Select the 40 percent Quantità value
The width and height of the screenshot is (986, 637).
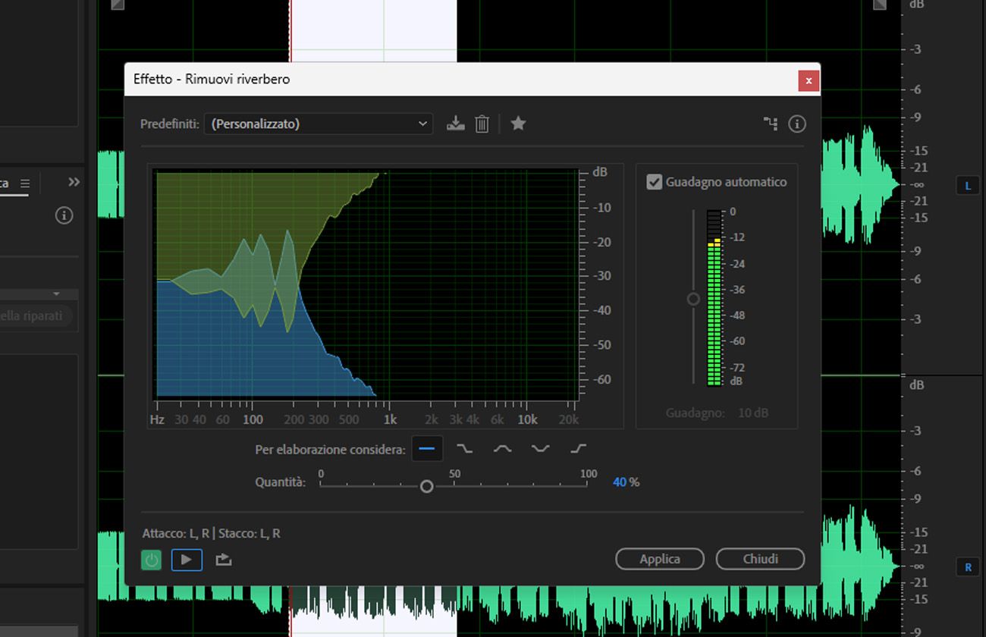click(x=620, y=482)
